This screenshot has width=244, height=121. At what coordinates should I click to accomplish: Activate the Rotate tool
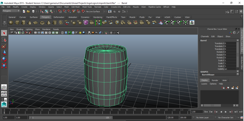[x=4, y=59]
